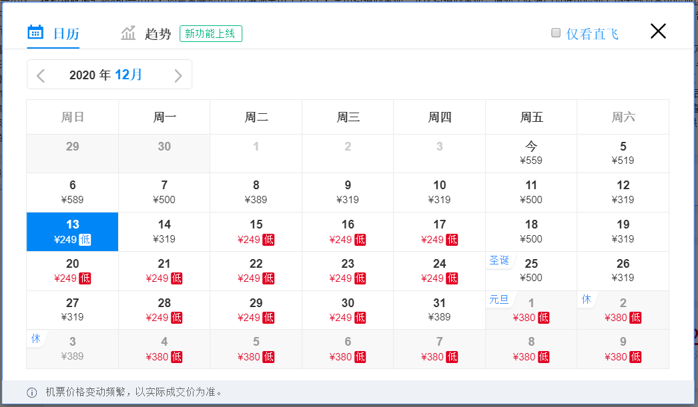
Task: Enable the 仅看直飞 checkbox
Action: [x=556, y=33]
